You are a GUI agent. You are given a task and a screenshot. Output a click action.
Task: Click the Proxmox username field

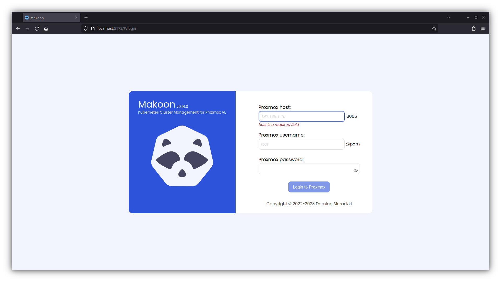pyautogui.click(x=301, y=144)
